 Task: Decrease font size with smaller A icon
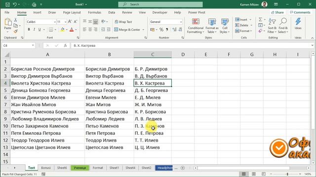point(76,22)
